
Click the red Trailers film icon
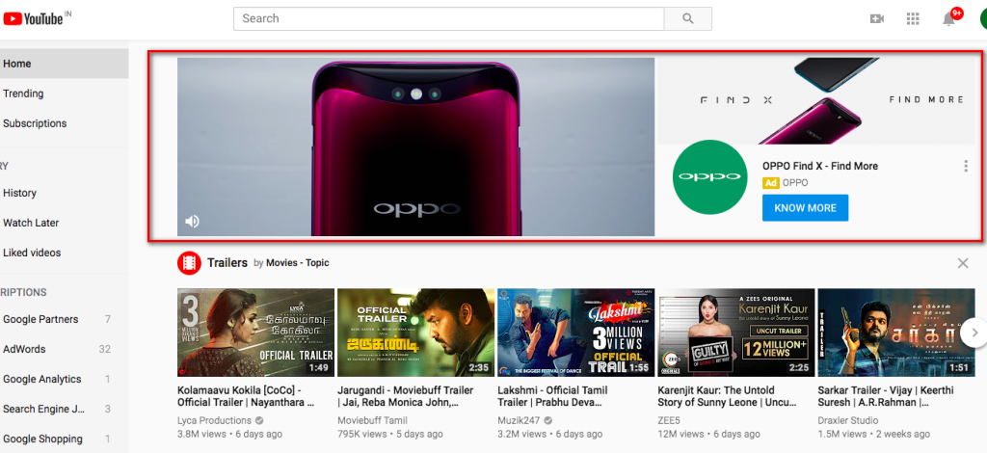click(x=189, y=263)
